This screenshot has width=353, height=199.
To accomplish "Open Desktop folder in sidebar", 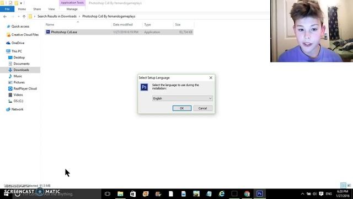I will [19, 57].
